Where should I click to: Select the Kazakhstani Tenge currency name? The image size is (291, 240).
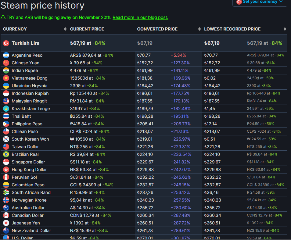(31, 109)
